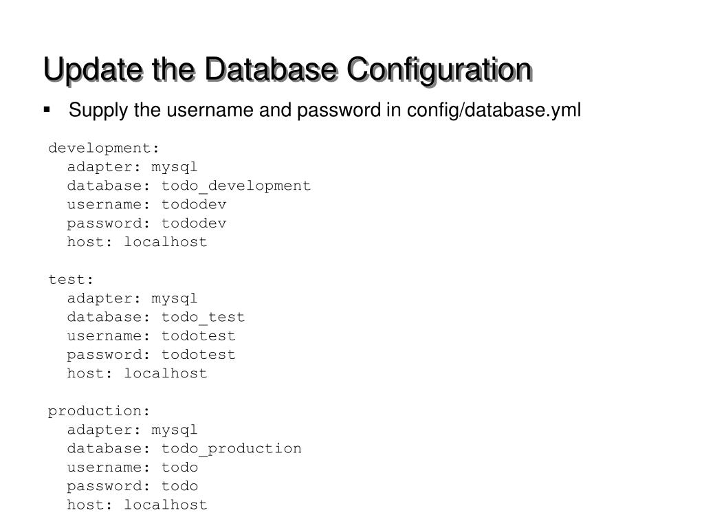Click username: todo line under production
This screenshot has height=528, width=704.
tap(133, 467)
